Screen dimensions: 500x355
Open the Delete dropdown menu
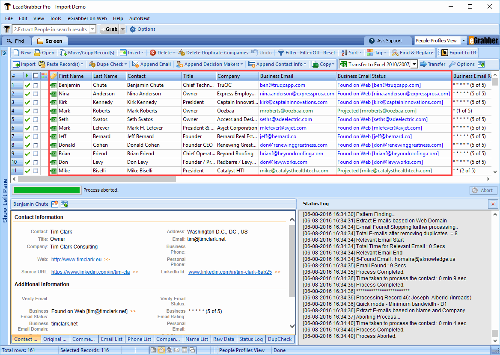coord(174,53)
